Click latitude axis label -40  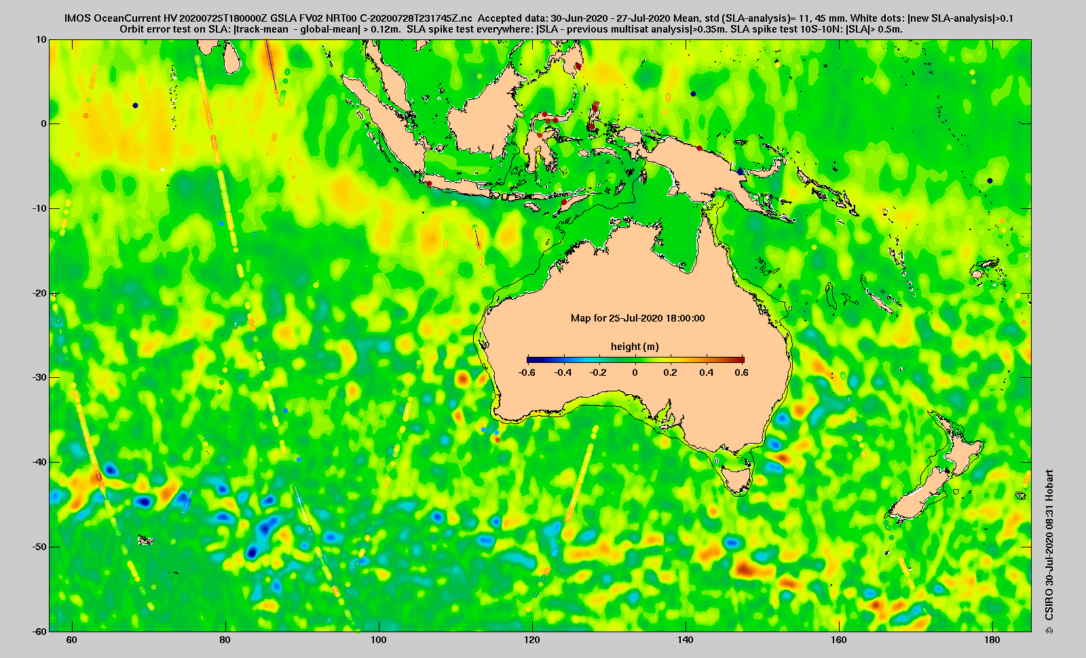point(40,462)
